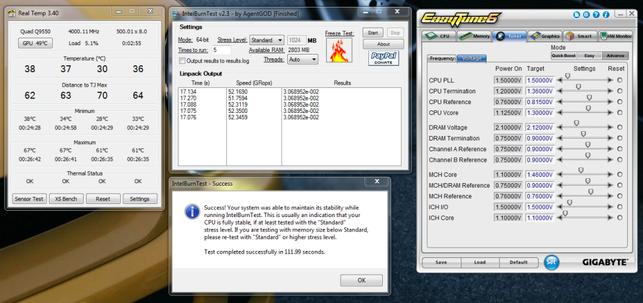This screenshot has width=643, height=303.
Task: Select the Channel A Reference reset radio button
Action: pyautogui.click(x=620, y=149)
